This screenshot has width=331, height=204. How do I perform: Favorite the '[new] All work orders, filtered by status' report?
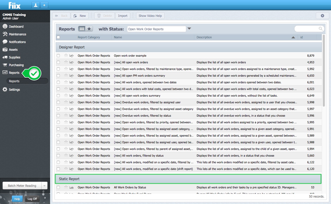pyautogui.click(x=66, y=155)
